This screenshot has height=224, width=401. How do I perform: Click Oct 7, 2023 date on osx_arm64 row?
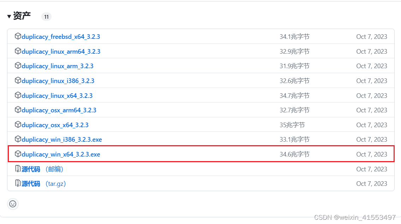[372, 110]
